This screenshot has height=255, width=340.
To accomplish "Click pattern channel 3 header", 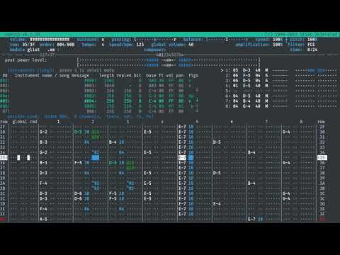I will click(x=127, y=122).
